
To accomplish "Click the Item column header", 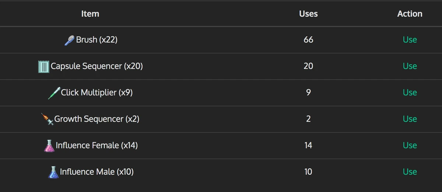I will pyautogui.click(x=90, y=14).
